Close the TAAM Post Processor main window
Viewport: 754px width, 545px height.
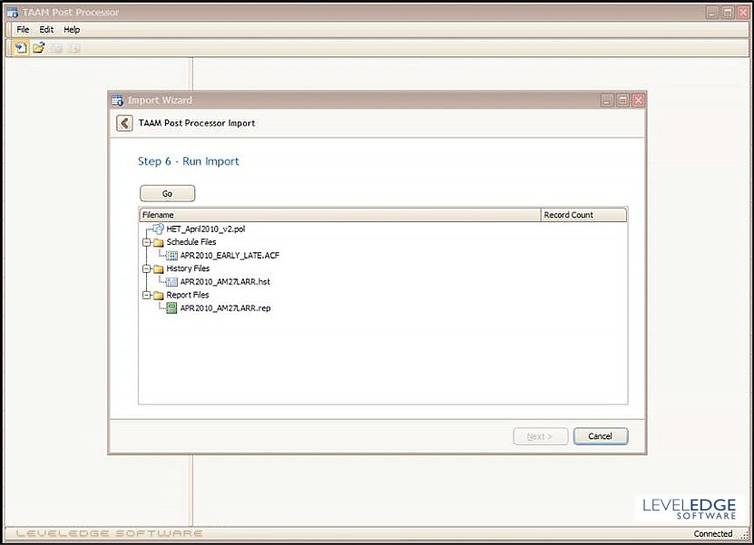tap(743, 13)
